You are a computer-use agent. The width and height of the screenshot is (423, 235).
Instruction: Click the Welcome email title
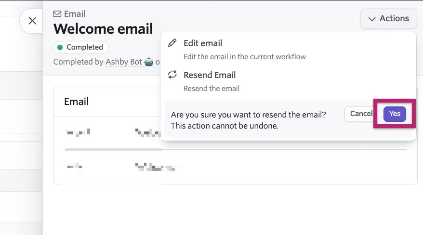(x=103, y=28)
